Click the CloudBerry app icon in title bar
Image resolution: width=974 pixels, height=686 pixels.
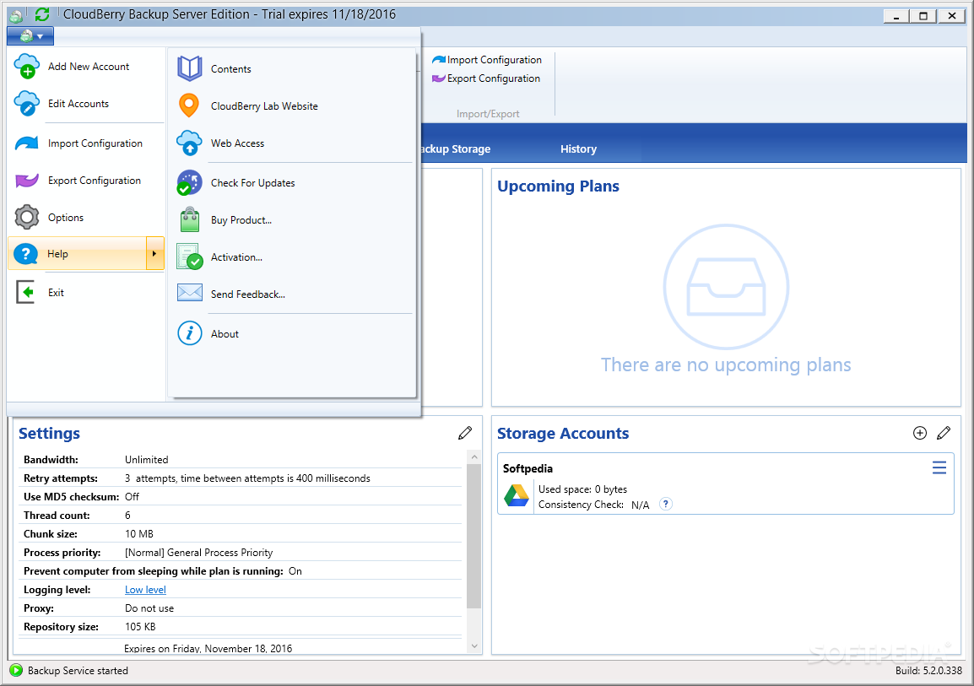point(16,15)
